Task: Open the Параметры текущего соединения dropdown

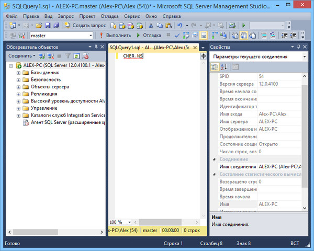Action: [304, 56]
